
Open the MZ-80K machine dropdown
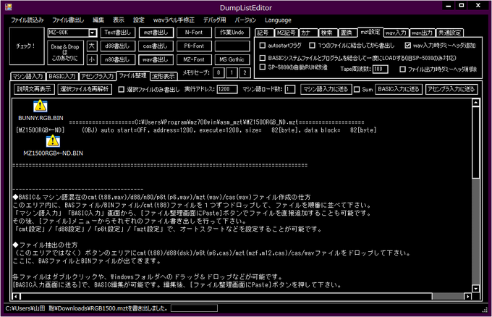pyautogui.click(x=93, y=33)
